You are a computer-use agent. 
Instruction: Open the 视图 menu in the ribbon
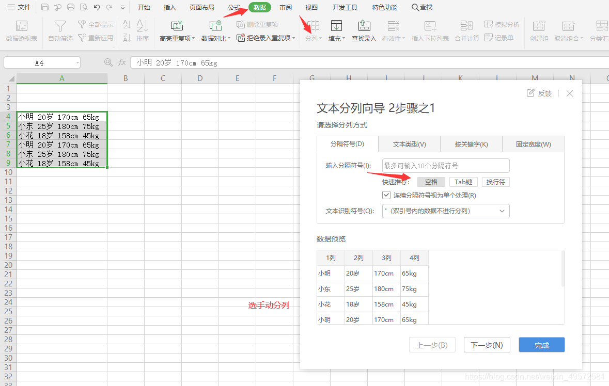tap(310, 7)
